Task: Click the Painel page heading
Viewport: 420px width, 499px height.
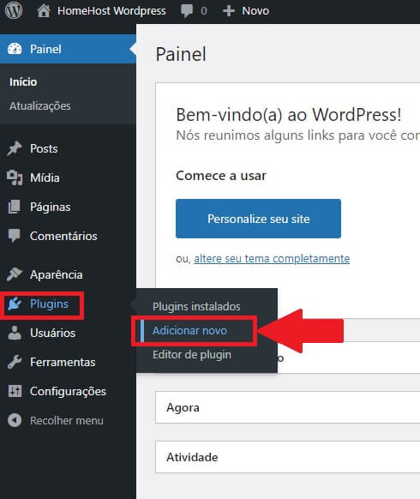Action: pyautogui.click(x=181, y=54)
